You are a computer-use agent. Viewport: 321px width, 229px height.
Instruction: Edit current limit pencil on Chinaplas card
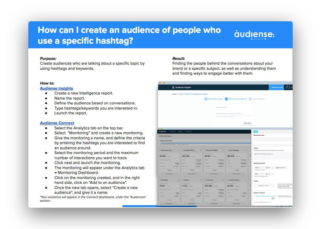click(x=178, y=196)
